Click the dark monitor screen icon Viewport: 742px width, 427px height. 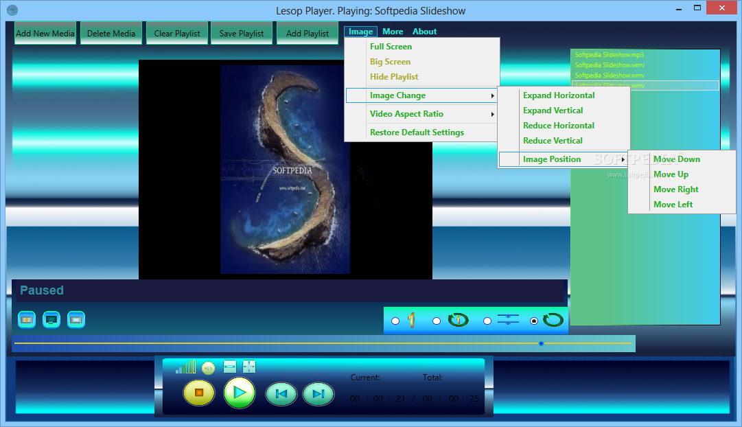[x=51, y=320]
